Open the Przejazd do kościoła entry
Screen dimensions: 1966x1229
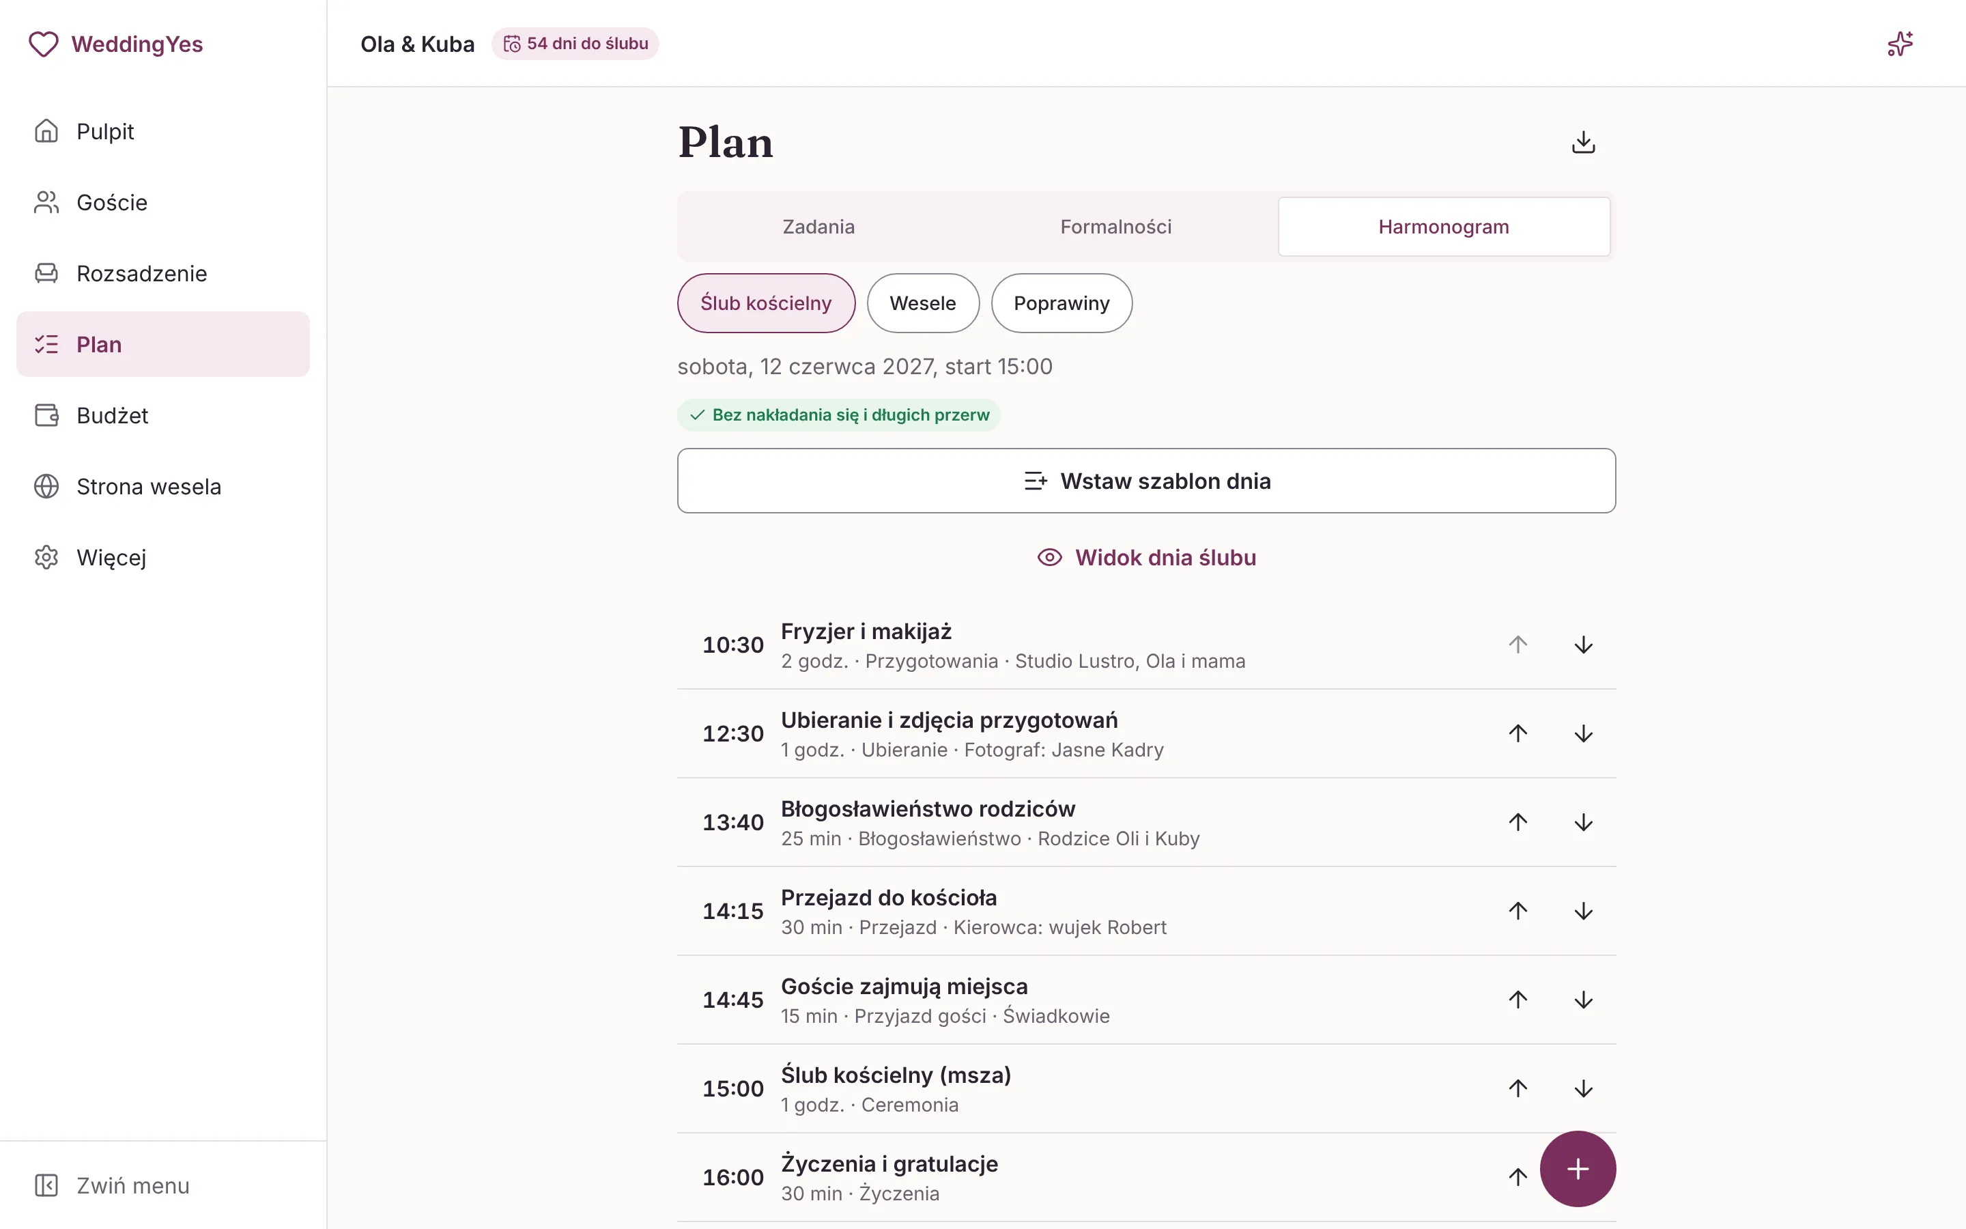pos(1146,912)
